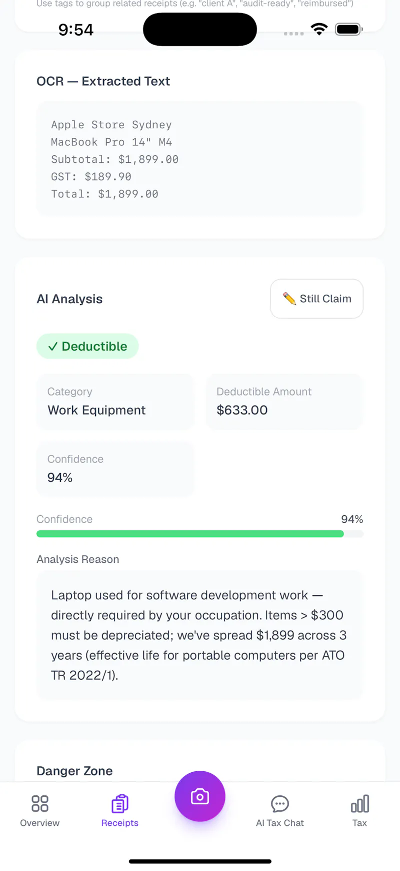Tap the Confidence 94% card
Image resolution: width=400 pixels, height=871 pixels.
coord(115,469)
